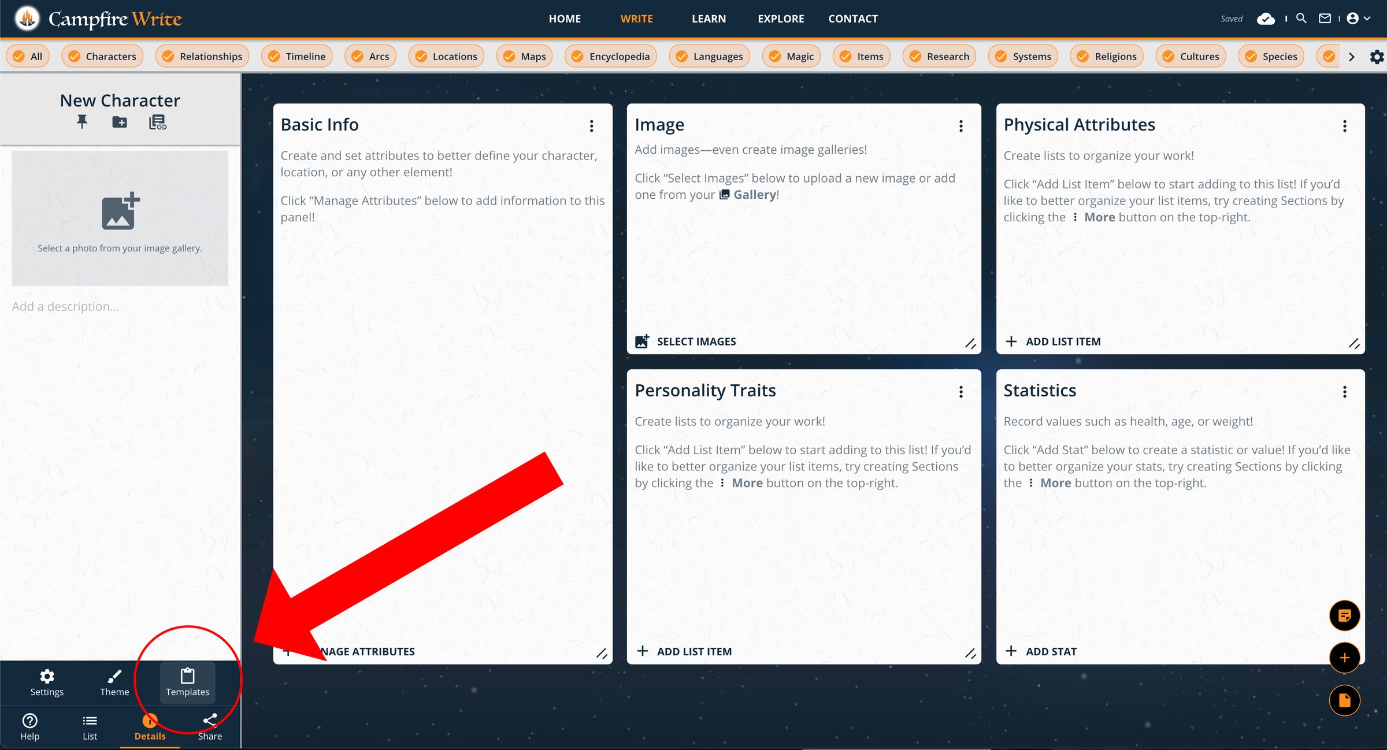This screenshot has height=750, width=1387.
Task: Open the Gallery link in Image panel
Action: [x=748, y=195]
